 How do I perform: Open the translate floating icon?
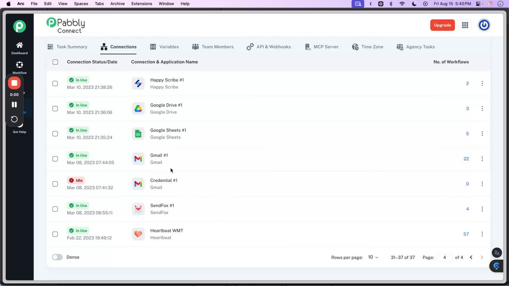tap(497, 253)
